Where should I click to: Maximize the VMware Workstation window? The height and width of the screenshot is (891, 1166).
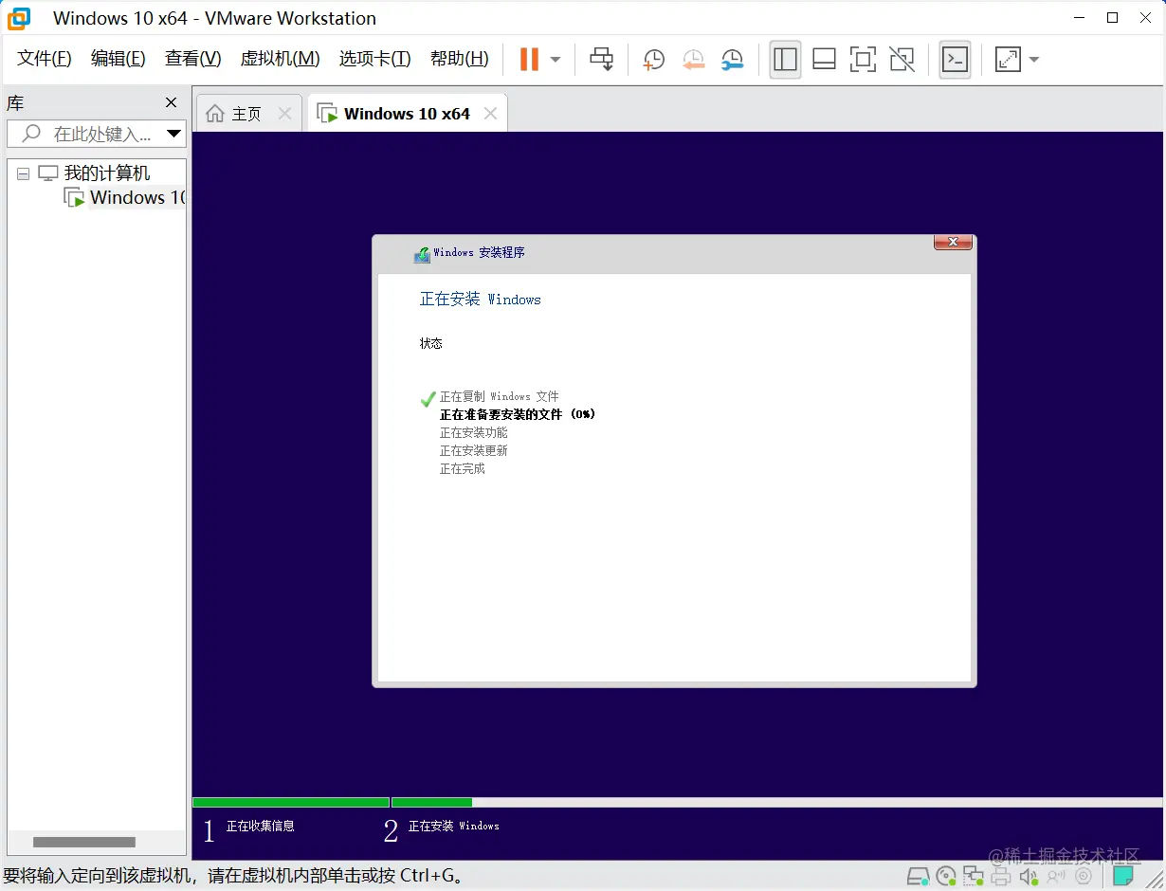point(1113,18)
